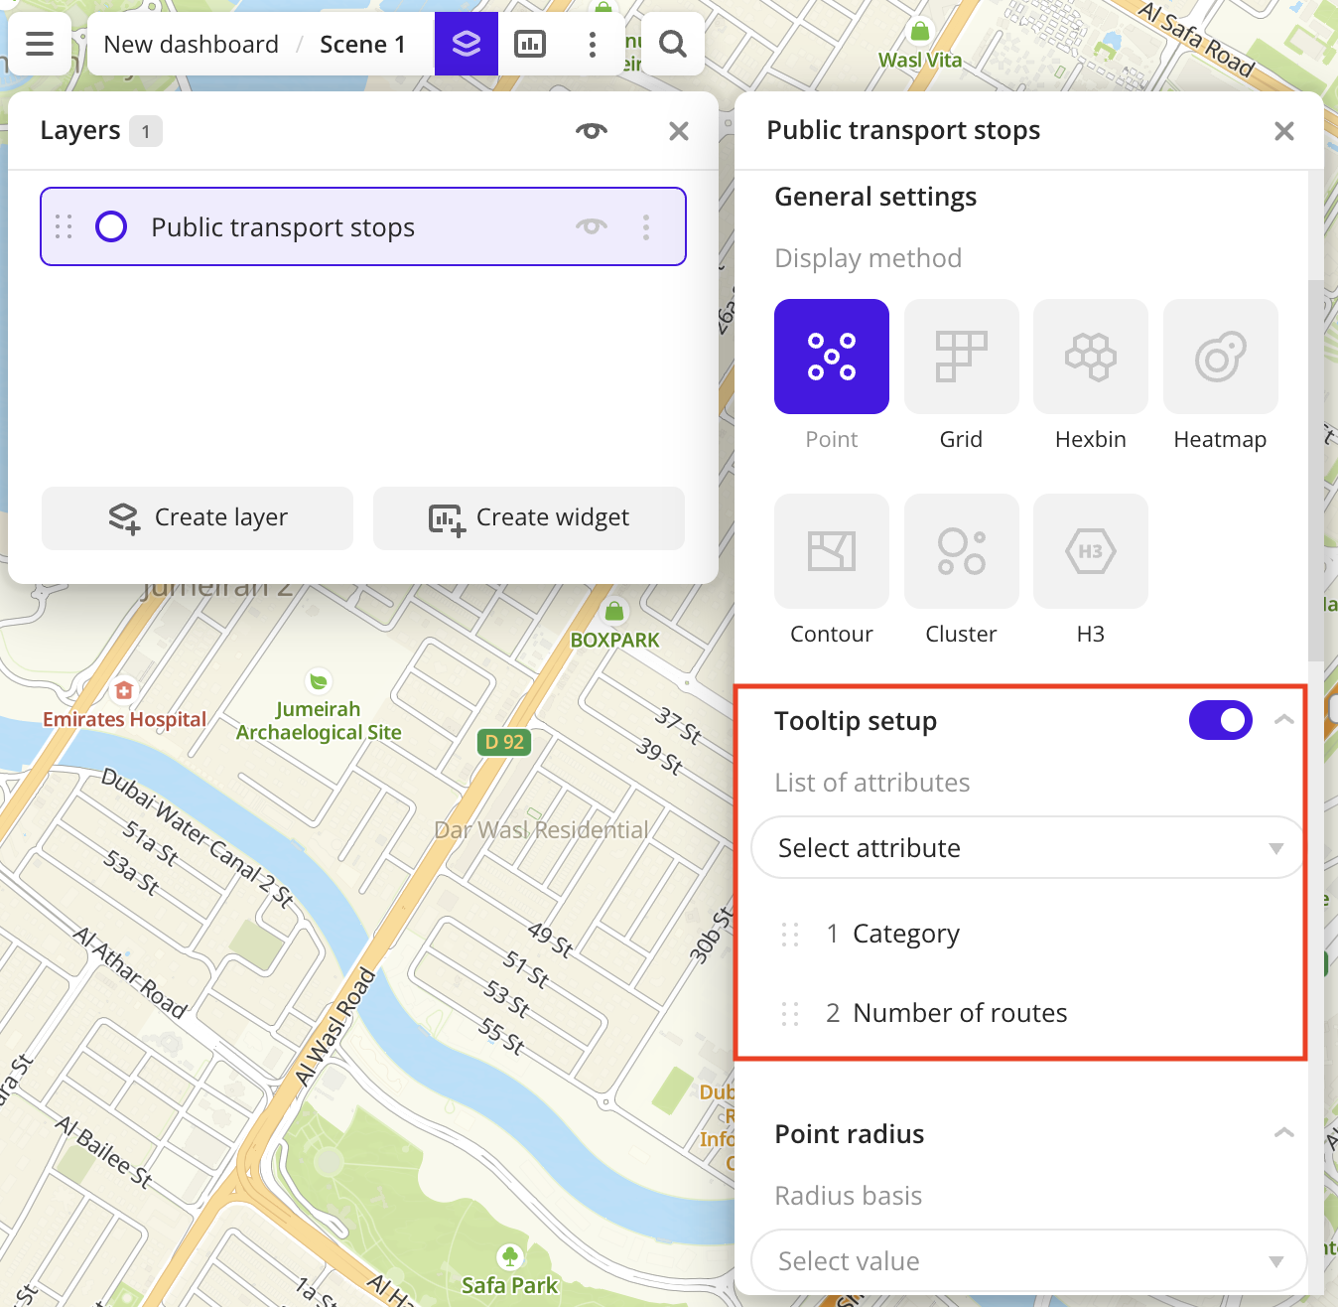The width and height of the screenshot is (1338, 1307).
Task: Open the hamburger menu
Action: coord(40,44)
